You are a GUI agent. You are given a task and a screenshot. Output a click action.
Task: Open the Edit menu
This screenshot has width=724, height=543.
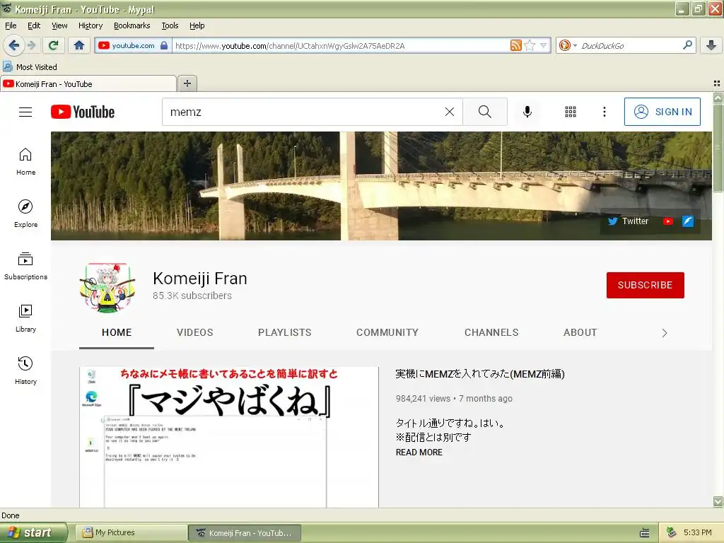click(34, 25)
